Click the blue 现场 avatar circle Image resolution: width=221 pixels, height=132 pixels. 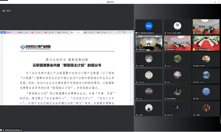[149, 26]
